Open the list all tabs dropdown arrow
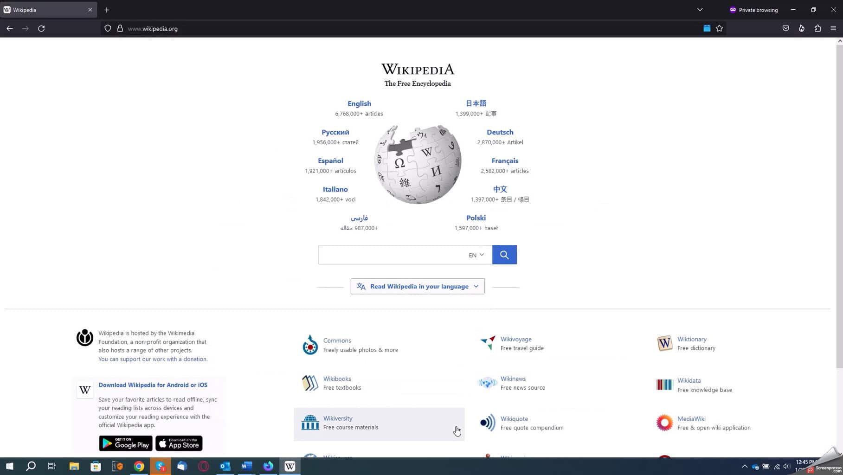The image size is (843, 475). [x=700, y=10]
